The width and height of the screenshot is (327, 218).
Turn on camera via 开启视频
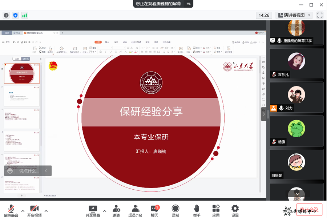coord(34,211)
